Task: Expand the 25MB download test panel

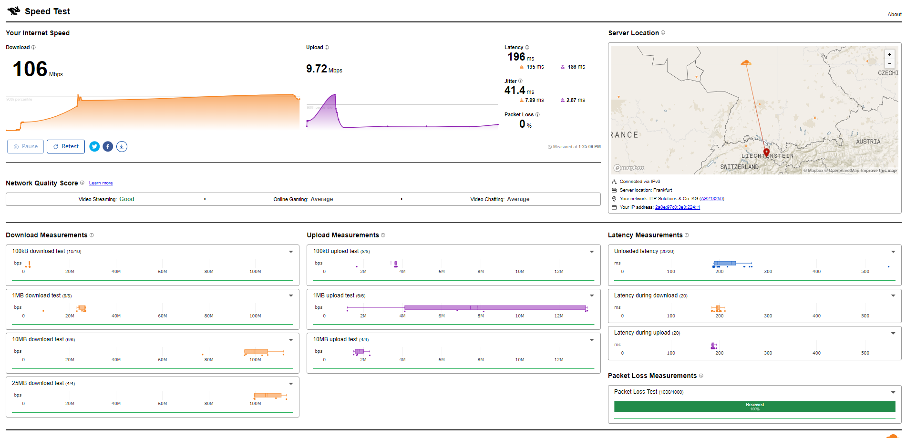Action: coord(291,384)
